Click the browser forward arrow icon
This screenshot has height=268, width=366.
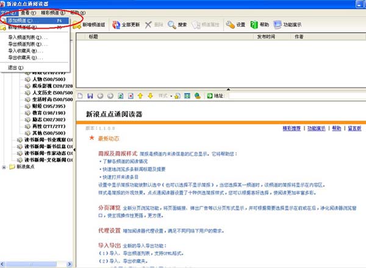[110, 96]
